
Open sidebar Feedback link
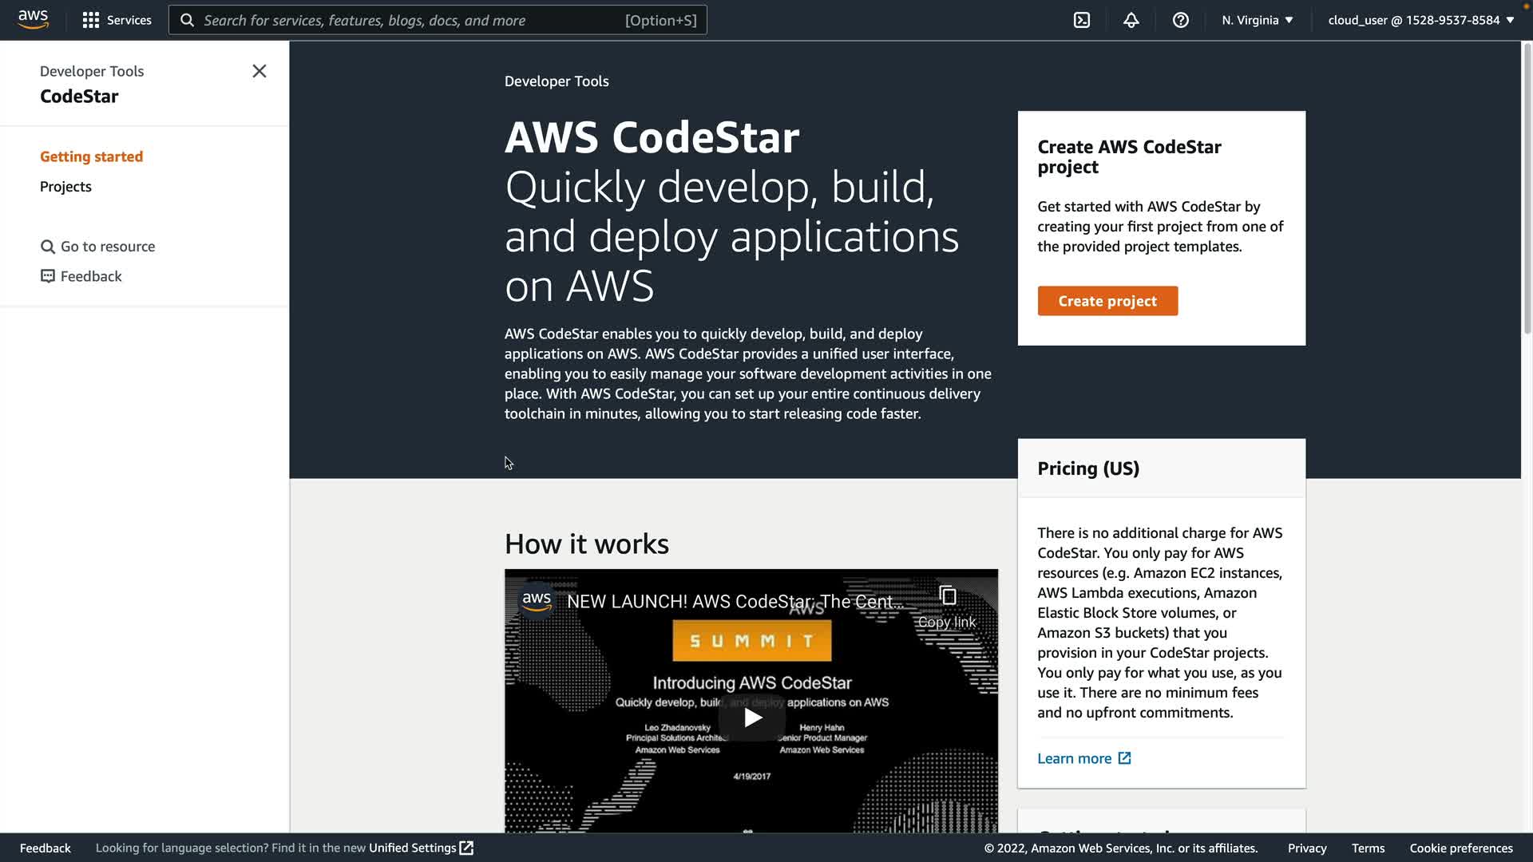coord(81,276)
